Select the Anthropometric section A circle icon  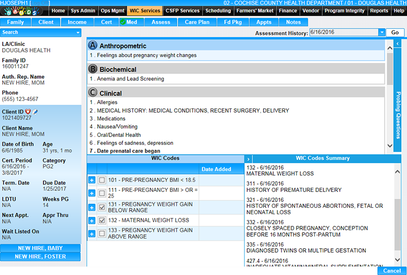(93, 46)
